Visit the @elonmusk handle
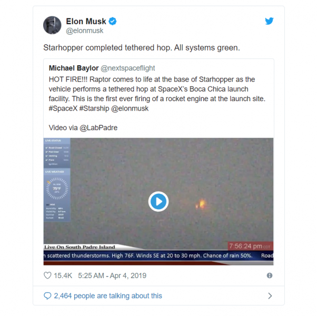 tap(85, 31)
